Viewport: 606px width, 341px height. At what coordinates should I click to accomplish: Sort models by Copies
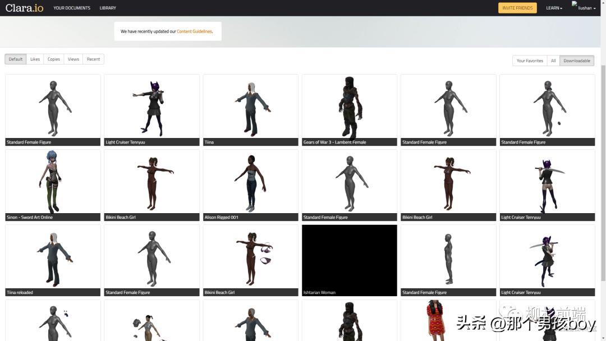coord(54,59)
